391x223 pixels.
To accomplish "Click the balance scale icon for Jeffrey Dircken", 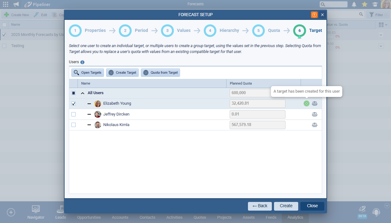I will point(315,114).
